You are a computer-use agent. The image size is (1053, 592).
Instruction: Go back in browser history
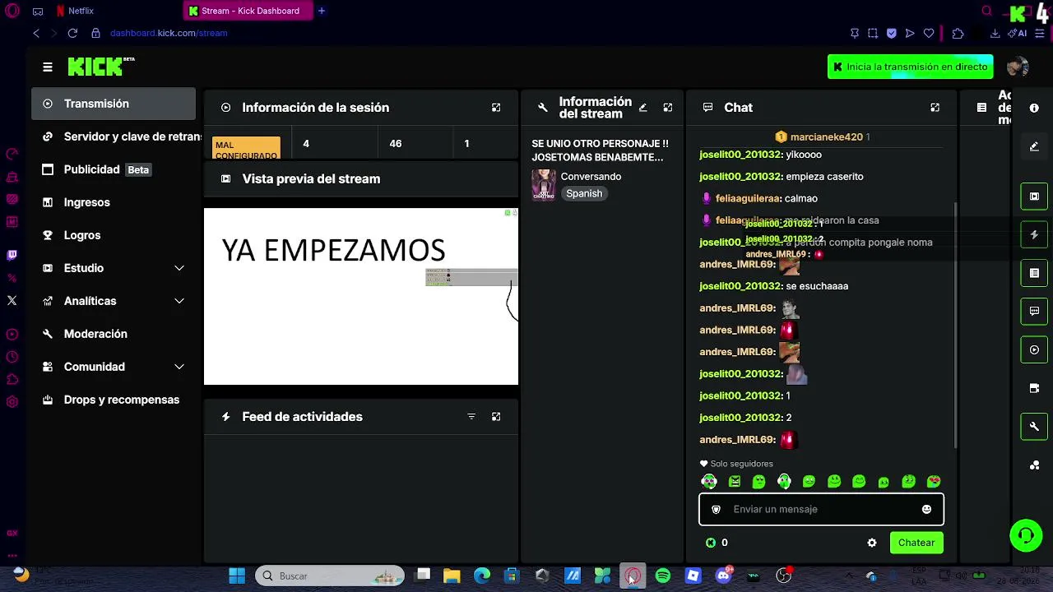pos(36,33)
